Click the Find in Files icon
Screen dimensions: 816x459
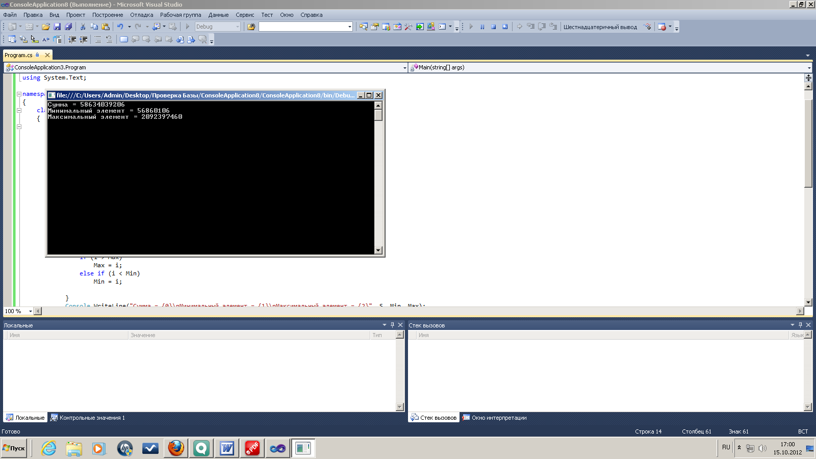tap(251, 27)
